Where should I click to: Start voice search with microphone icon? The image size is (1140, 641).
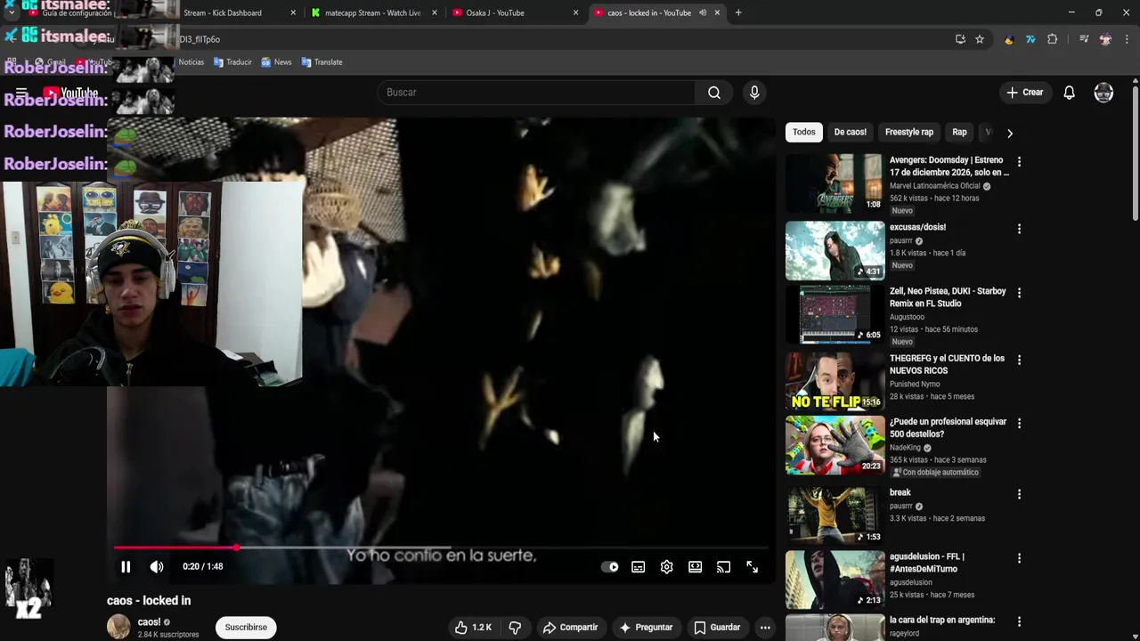[x=754, y=93]
